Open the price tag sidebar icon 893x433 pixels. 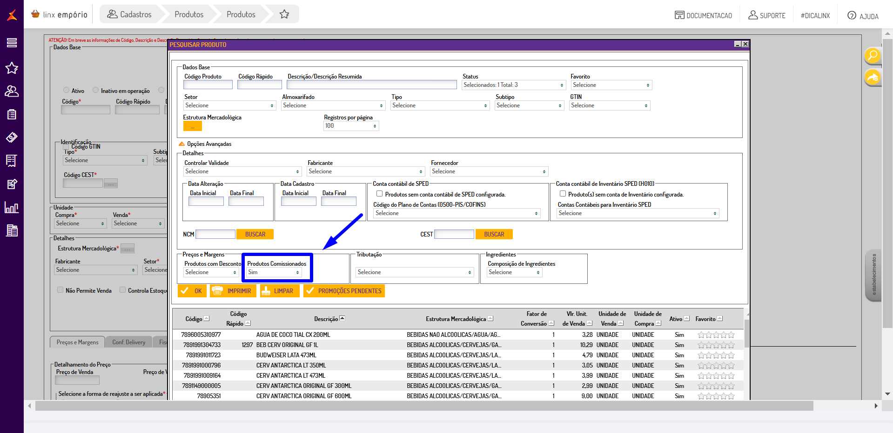[x=12, y=138]
